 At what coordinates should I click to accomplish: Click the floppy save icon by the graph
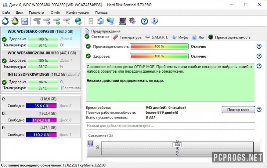[90, 143]
